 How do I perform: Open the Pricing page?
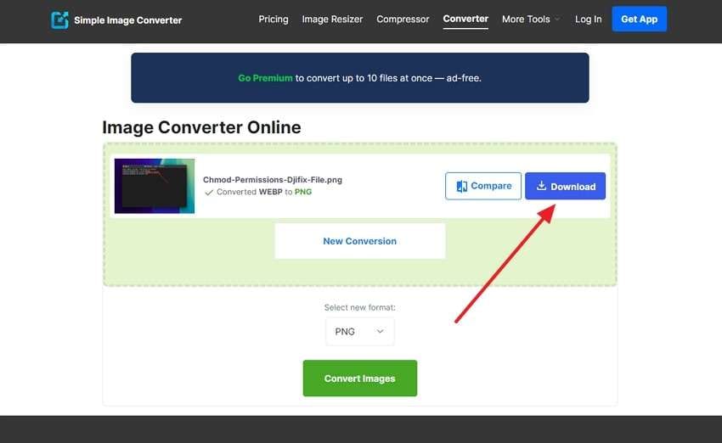(x=274, y=20)
